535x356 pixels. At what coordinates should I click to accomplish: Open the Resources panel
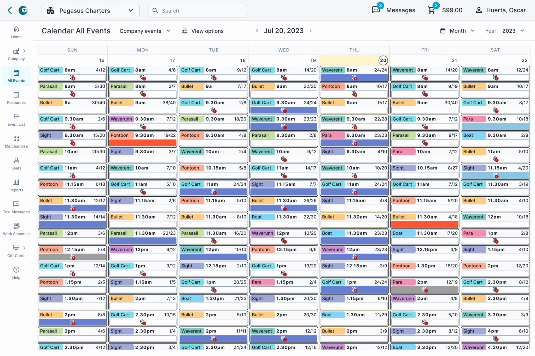click(16, 98)
